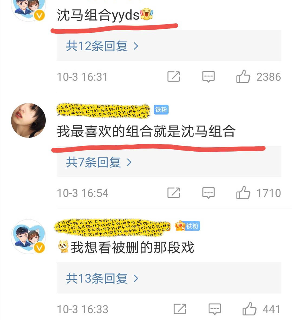Like the comment posted at 16:31
This screenshot has height=320, width=292.
click(243, 76)
